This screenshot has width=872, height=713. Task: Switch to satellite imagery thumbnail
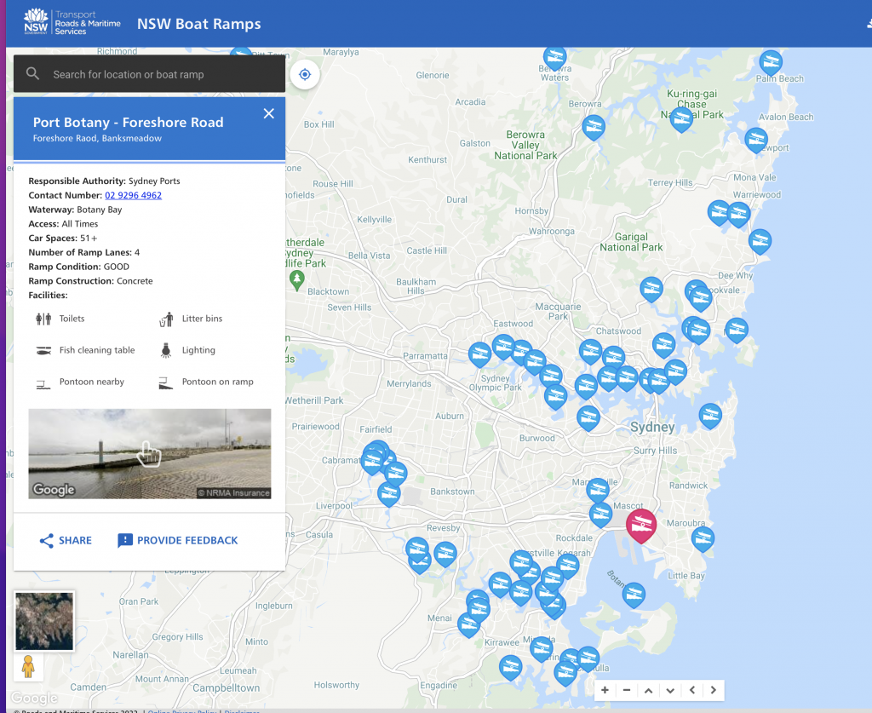point(44,621)
